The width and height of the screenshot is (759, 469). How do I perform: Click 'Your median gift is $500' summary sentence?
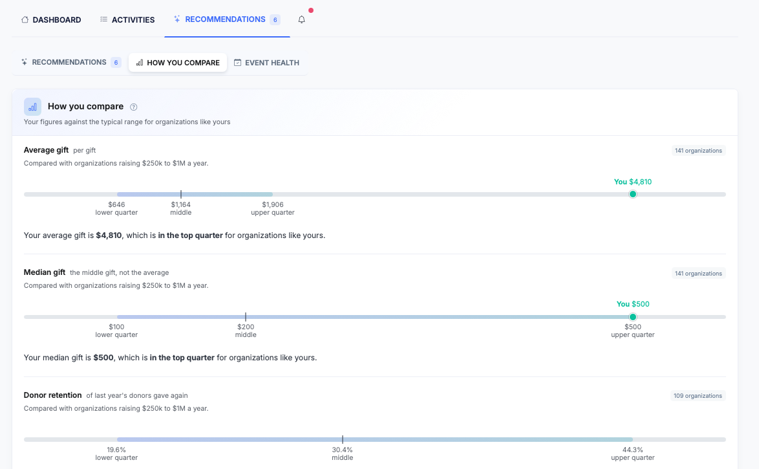[x=171, y=358]
